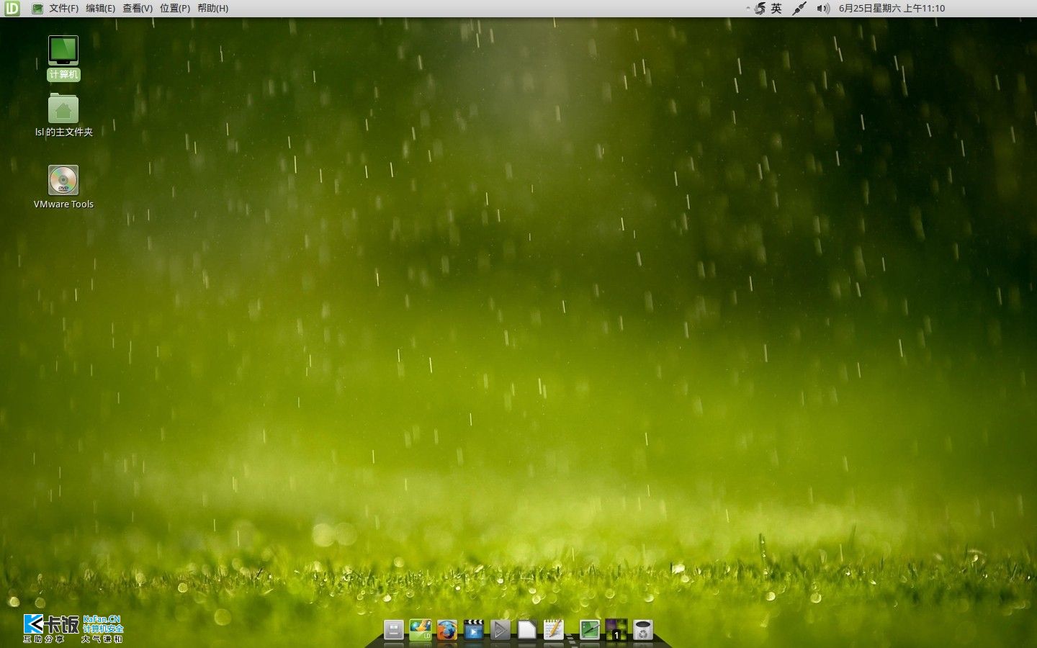Screen dimensions: 1037x648
Task: Open the clock showing 6月25日星期六 上午11:10
Action: click(892, 9)
